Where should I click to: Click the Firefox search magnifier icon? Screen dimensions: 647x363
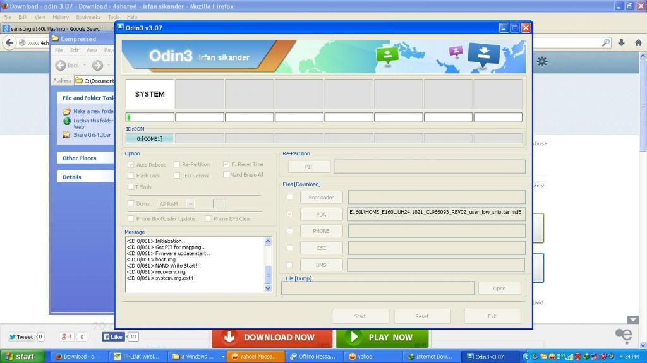pyautogui.click(x=606, y=42)
